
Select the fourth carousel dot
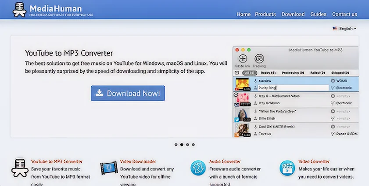(193, 145)
